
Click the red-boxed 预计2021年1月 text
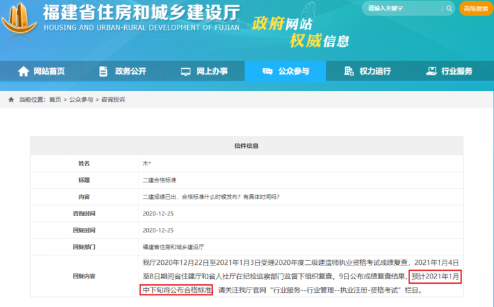point(435,276)
